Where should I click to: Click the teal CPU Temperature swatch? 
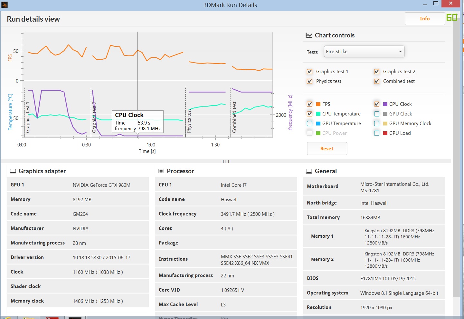tap(318, 114)
